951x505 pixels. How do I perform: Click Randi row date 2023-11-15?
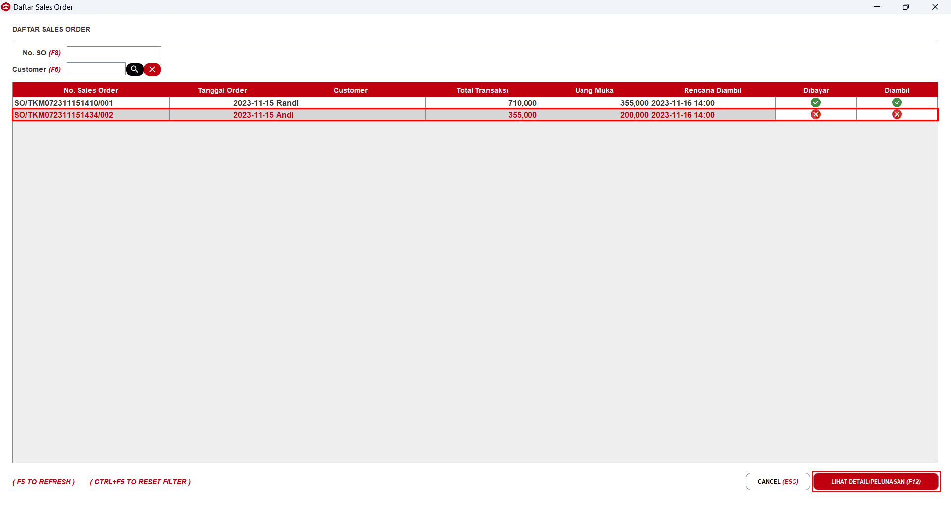222,103
